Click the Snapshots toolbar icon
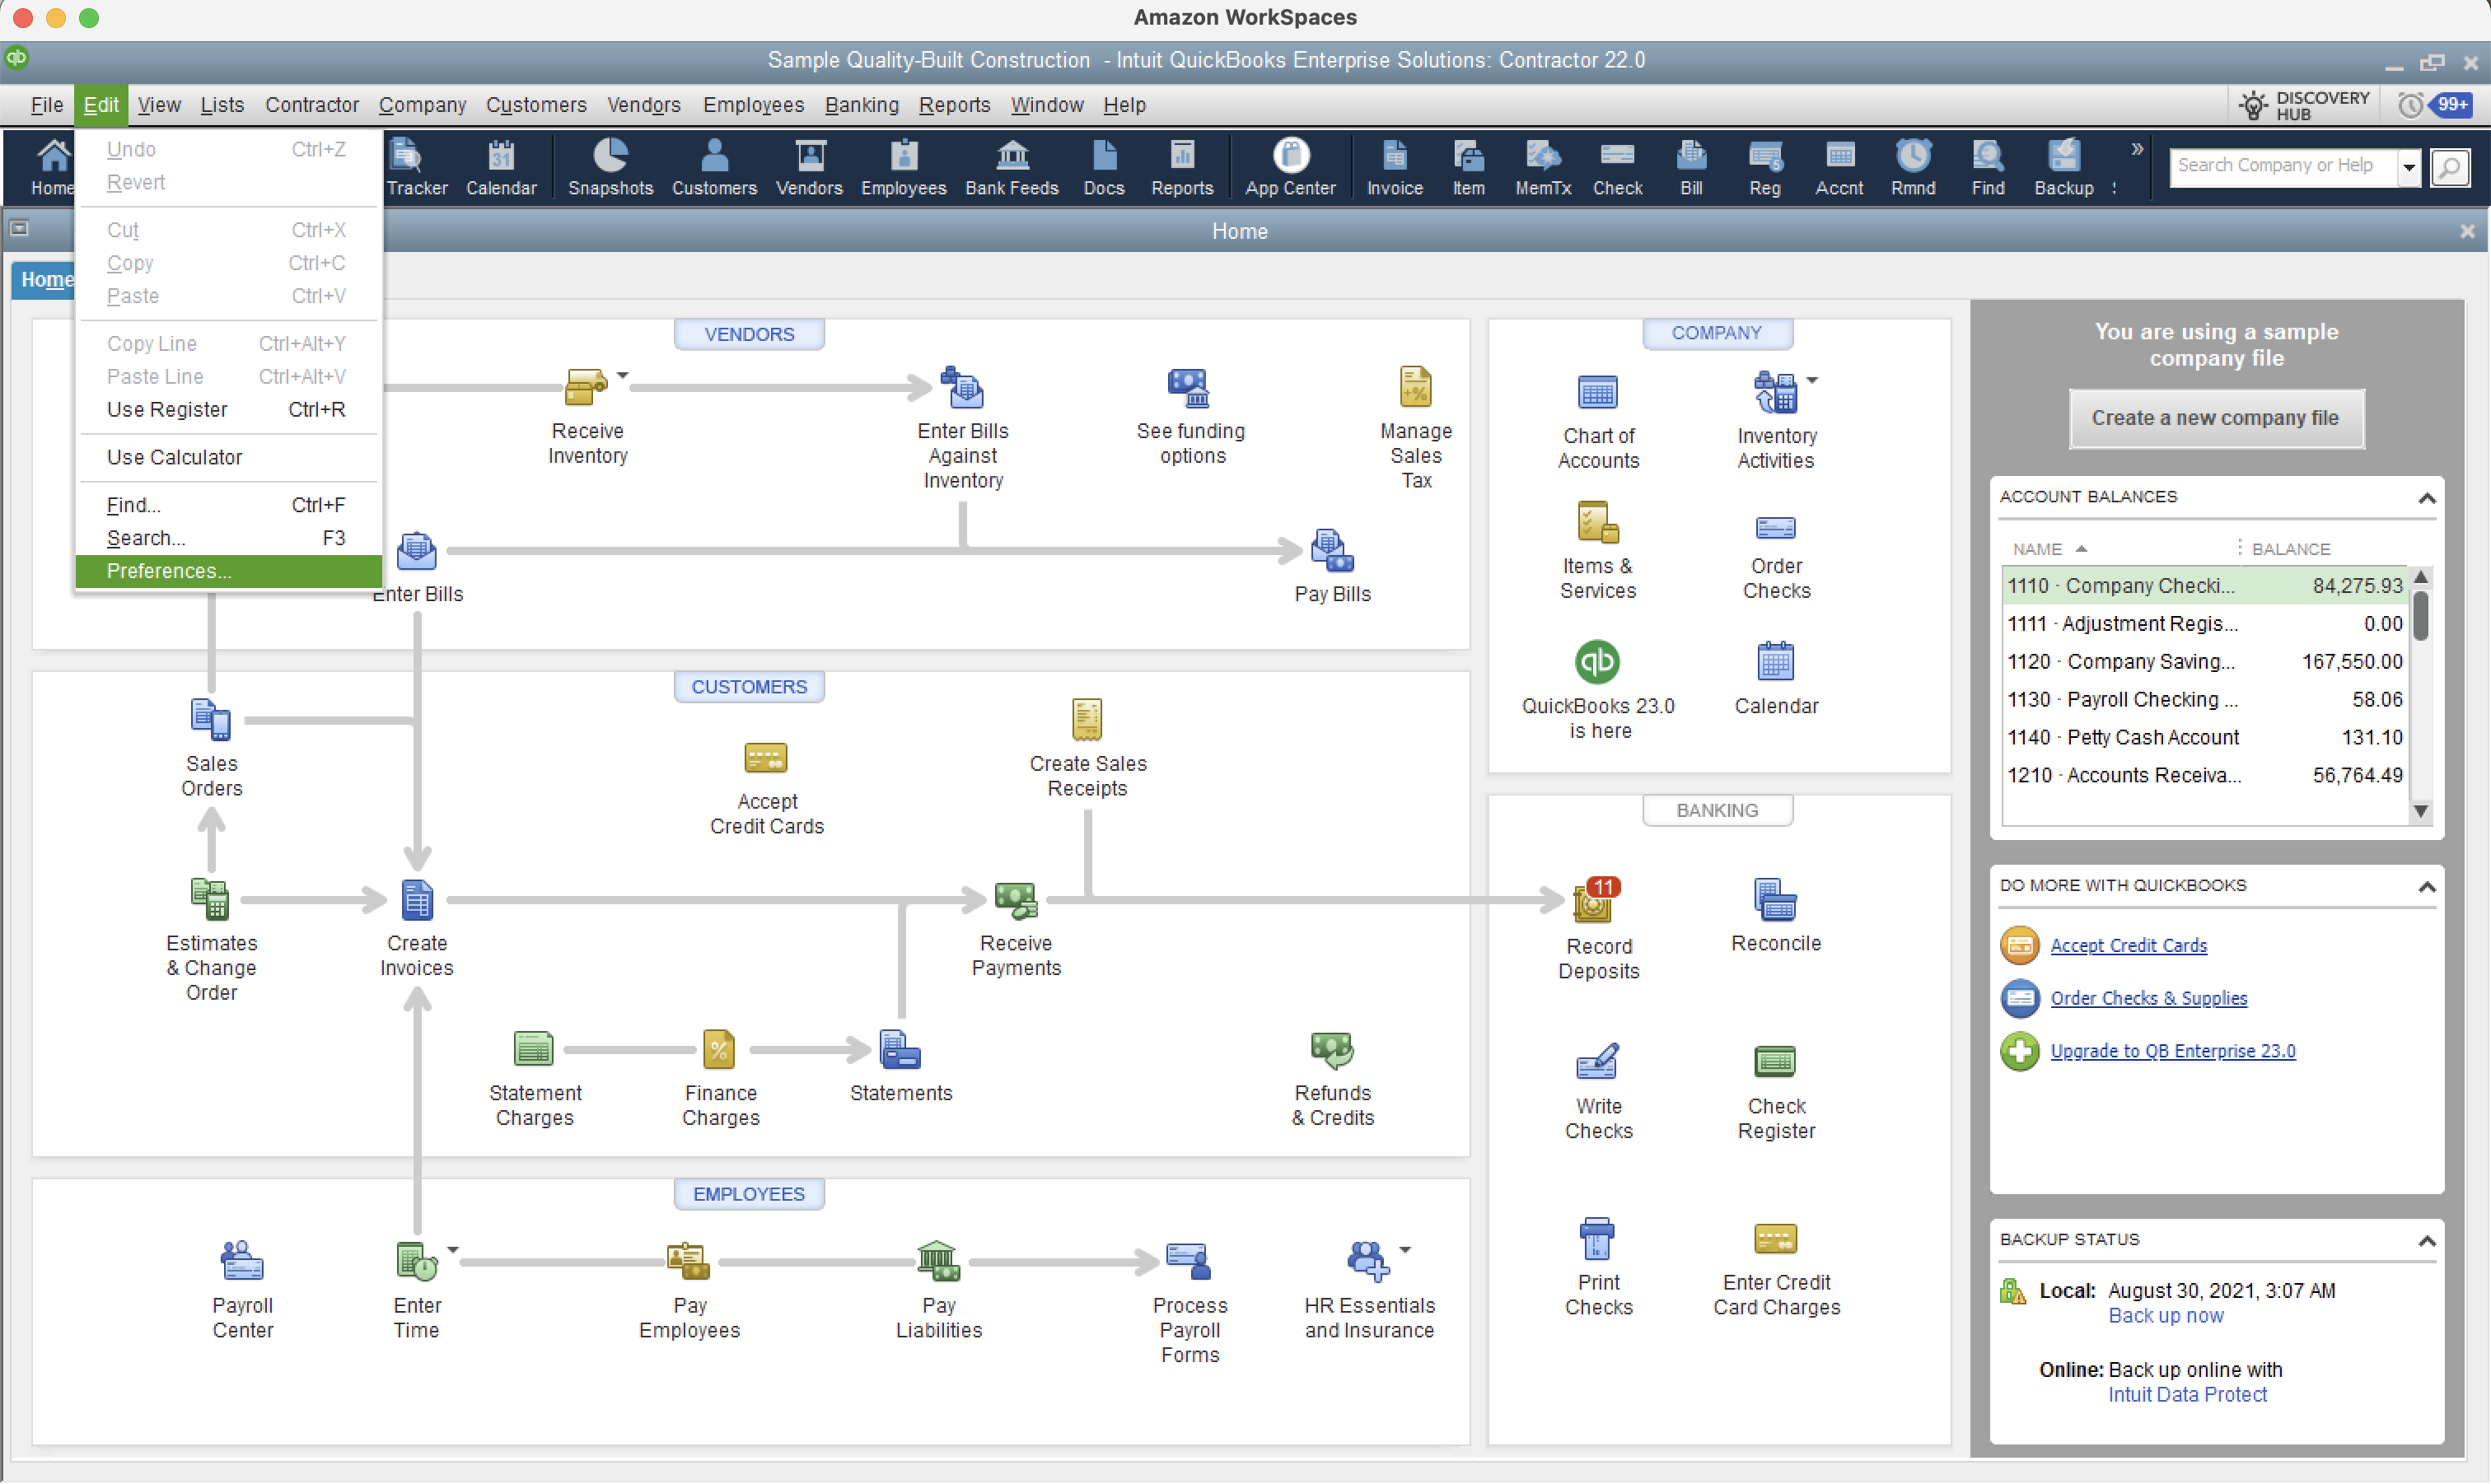This screenshot has width=2491, height=1484. (x=610, y=167)
